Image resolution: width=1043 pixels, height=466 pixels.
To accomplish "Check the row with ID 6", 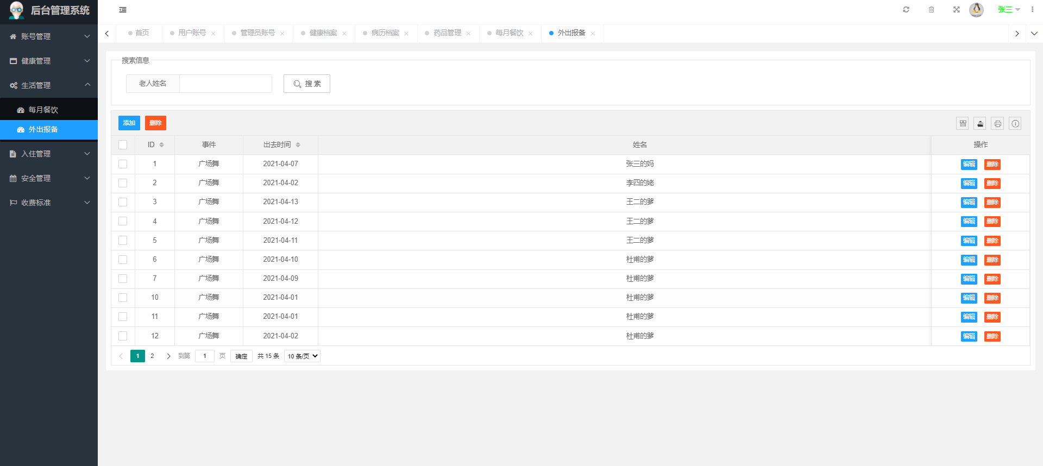I will 123,260.
